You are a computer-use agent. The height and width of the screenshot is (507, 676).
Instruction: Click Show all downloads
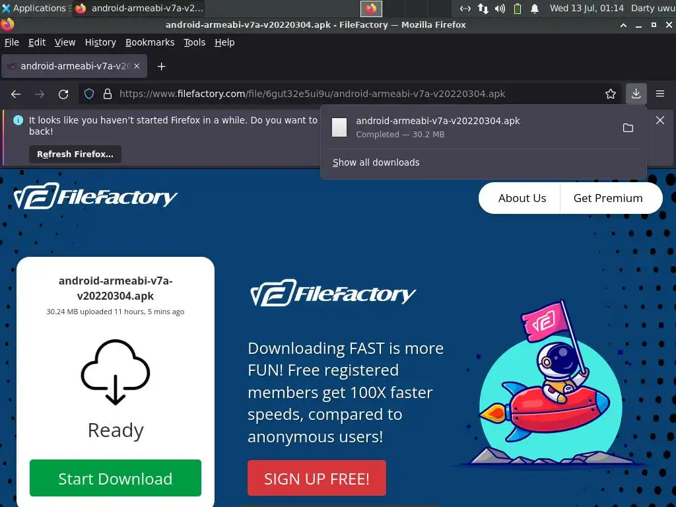click(x=376, y=162)
